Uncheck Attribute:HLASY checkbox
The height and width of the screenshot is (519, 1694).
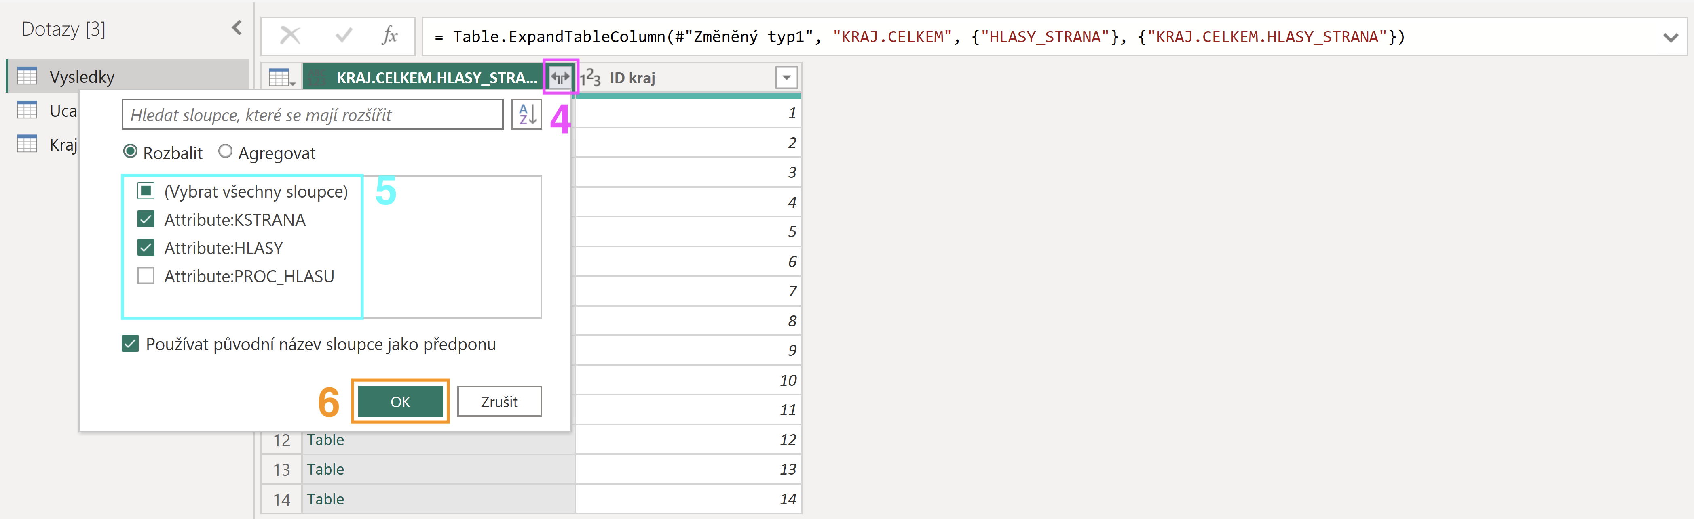(x=145, y=248)
